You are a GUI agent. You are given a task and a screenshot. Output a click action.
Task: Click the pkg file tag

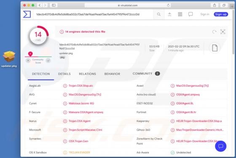62,57
